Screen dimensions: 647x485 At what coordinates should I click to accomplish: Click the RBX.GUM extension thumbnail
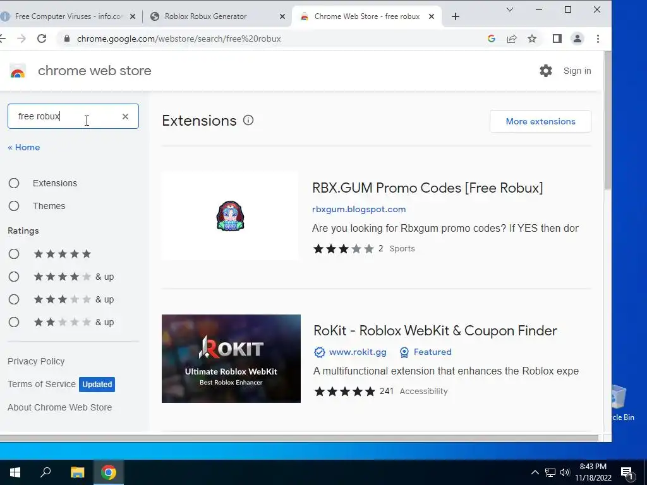[x=230, y=216]
